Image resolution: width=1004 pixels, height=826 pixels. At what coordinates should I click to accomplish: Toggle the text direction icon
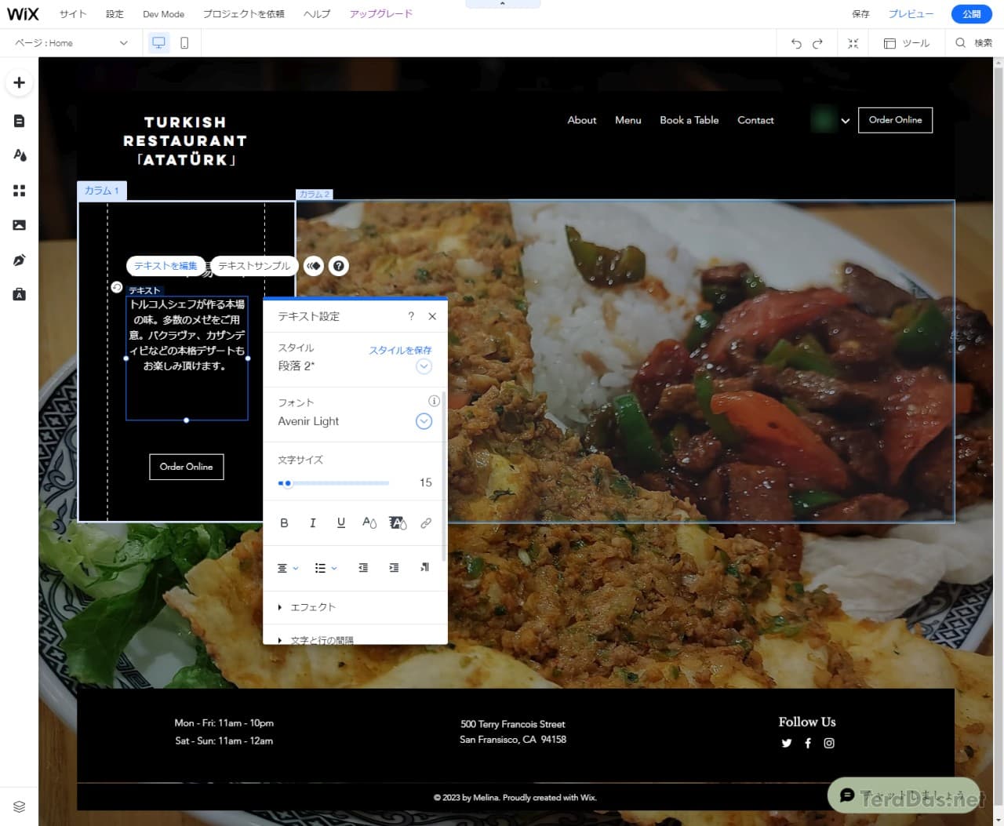point(424,568)
